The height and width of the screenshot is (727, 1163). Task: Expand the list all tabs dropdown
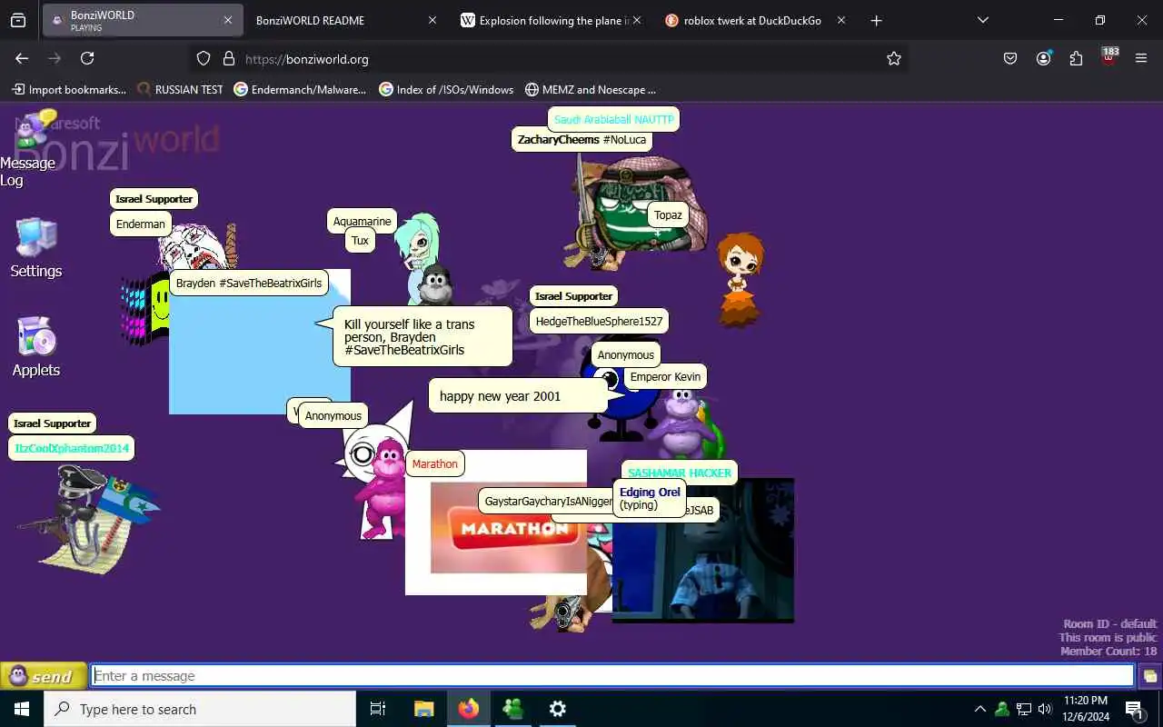click(x=983, y=20)
